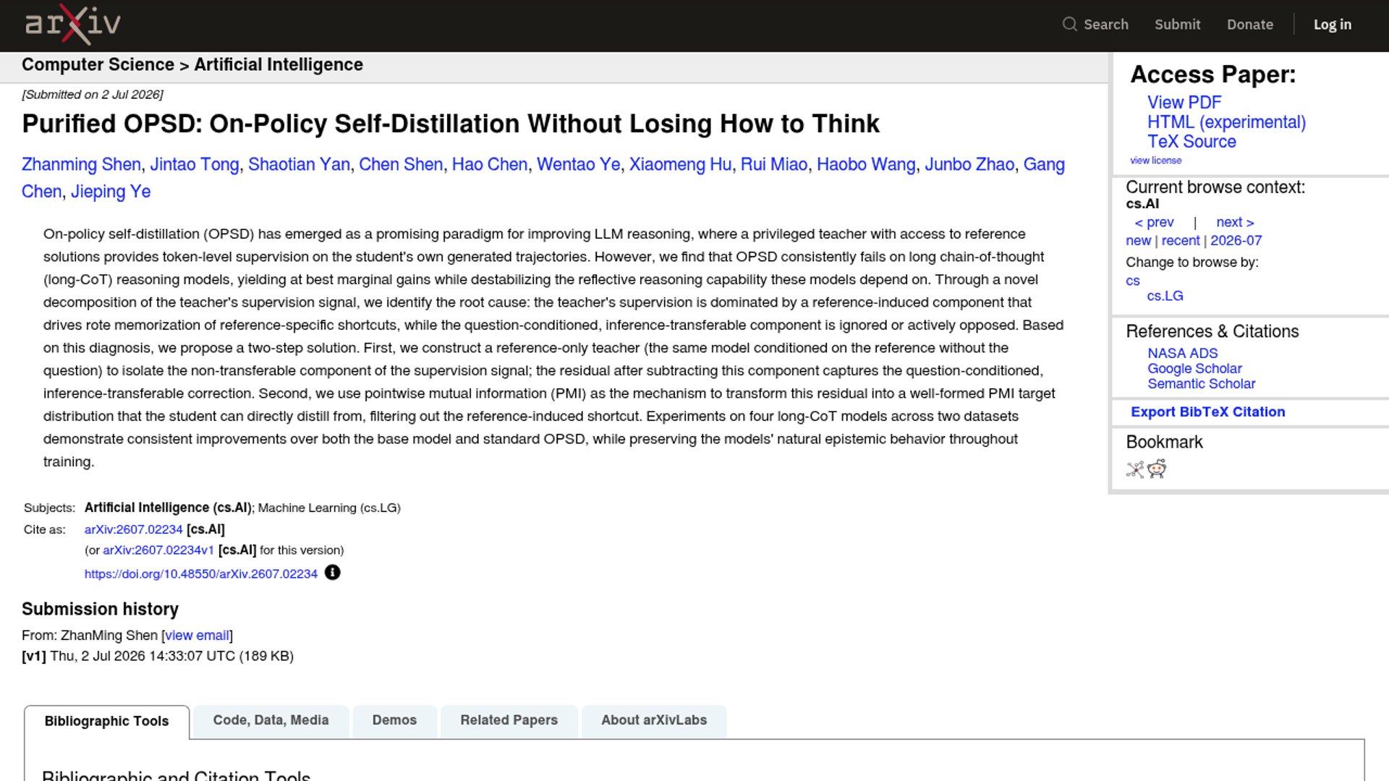
Task: Switch to Code, Data, Media tab
Action: click(x=271, y=720)
